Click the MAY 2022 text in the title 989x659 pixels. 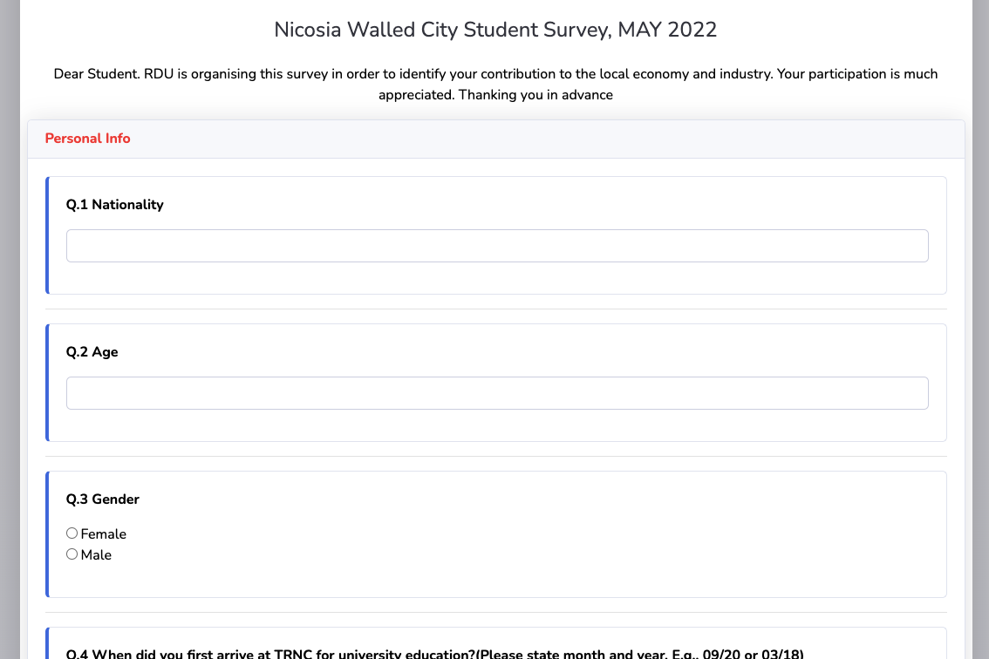(x=667, y=30)
